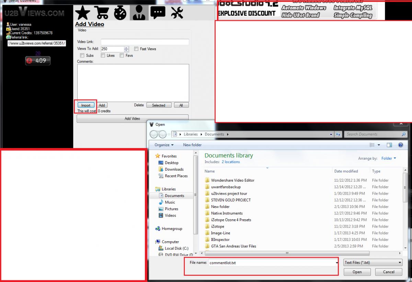Open the stopwatch timer icon

point(120,13)
